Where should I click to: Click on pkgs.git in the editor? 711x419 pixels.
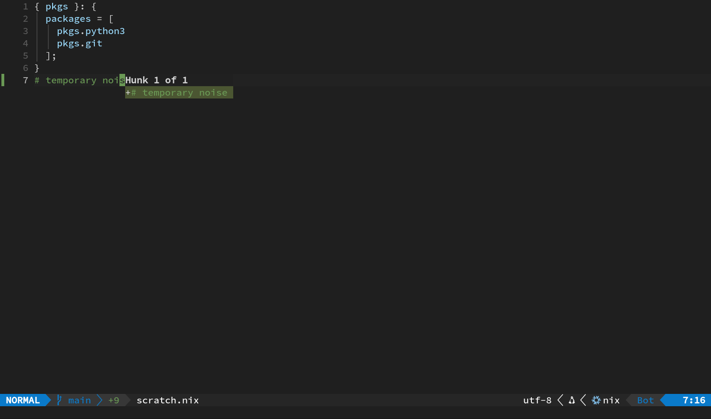point(80,44)
